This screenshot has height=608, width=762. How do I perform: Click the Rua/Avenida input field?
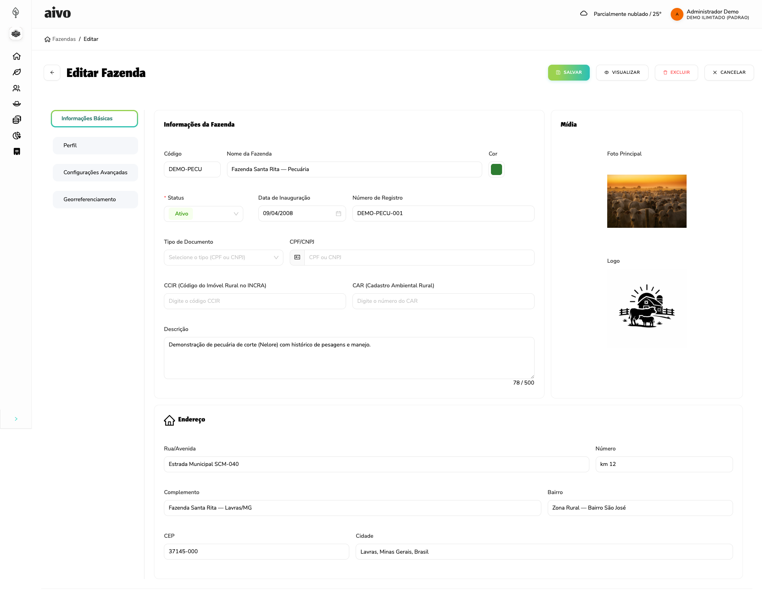tap(376, 464)
